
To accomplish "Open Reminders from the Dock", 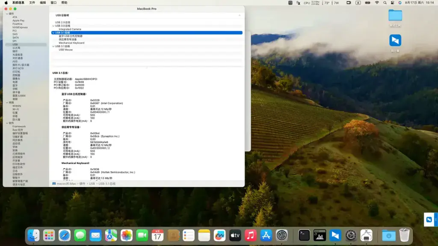I will click(189, 235).
